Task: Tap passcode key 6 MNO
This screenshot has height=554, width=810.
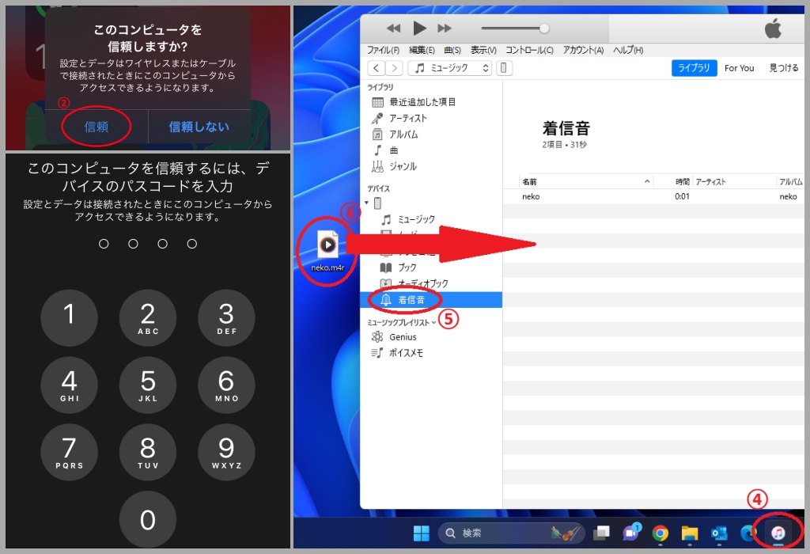Action: 226,385
